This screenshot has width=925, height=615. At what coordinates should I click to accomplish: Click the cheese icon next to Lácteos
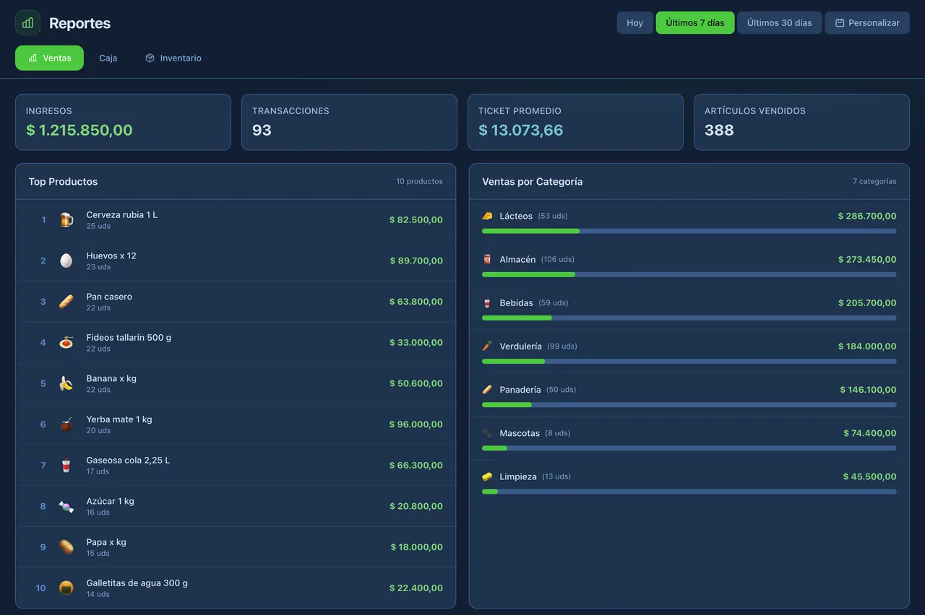tap(487, 216)
